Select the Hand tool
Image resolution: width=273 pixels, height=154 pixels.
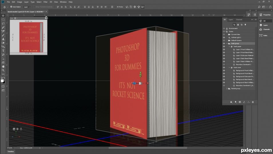(x=3, y=67)
